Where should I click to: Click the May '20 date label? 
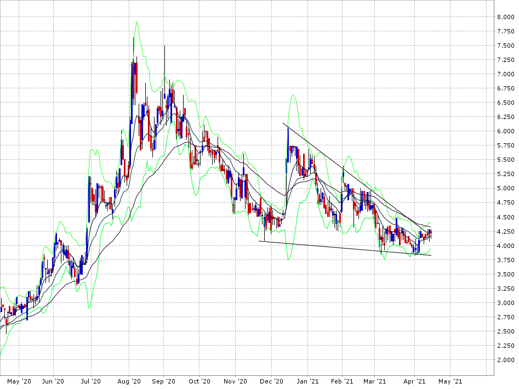tap(19, 381)
